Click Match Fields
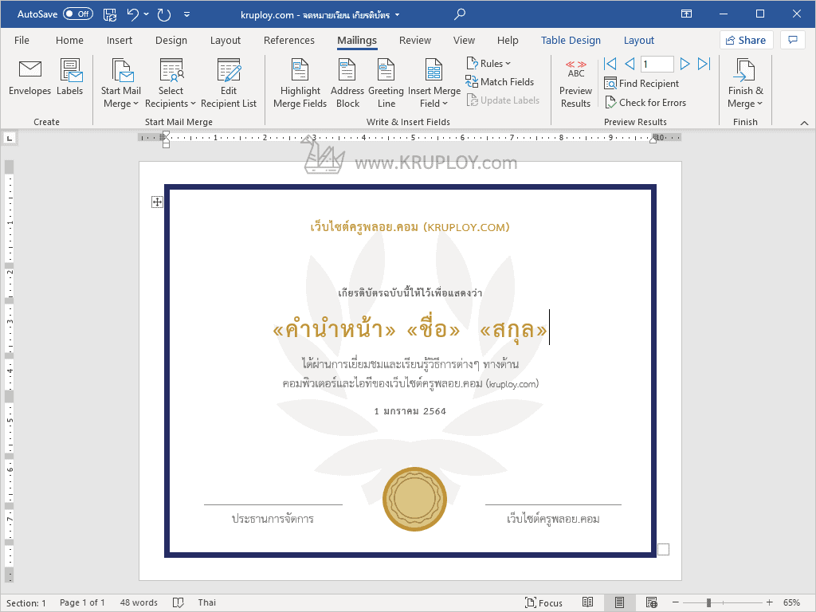 coord(500,82)
